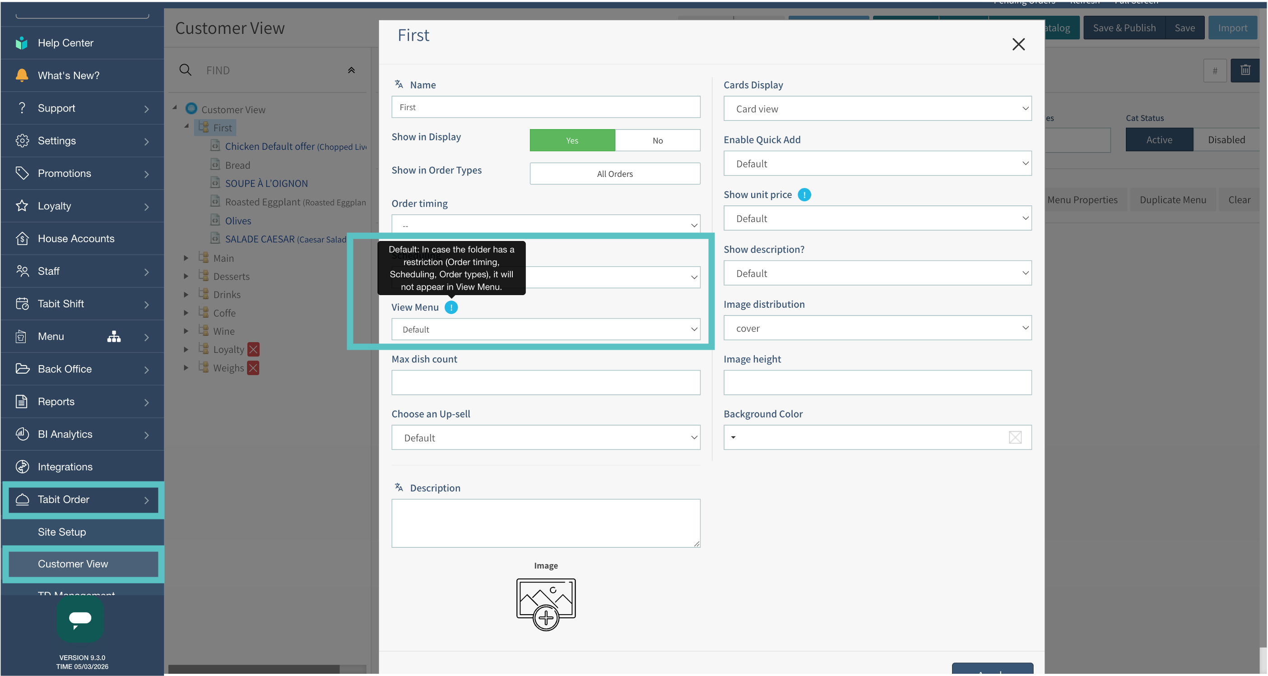Open the Promotions sidebar menu
Screen dimensions: 1268x676
click(82, 173)
